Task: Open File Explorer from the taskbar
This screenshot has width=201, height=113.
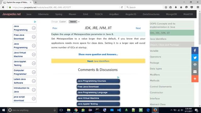Action: click(69, 110)
